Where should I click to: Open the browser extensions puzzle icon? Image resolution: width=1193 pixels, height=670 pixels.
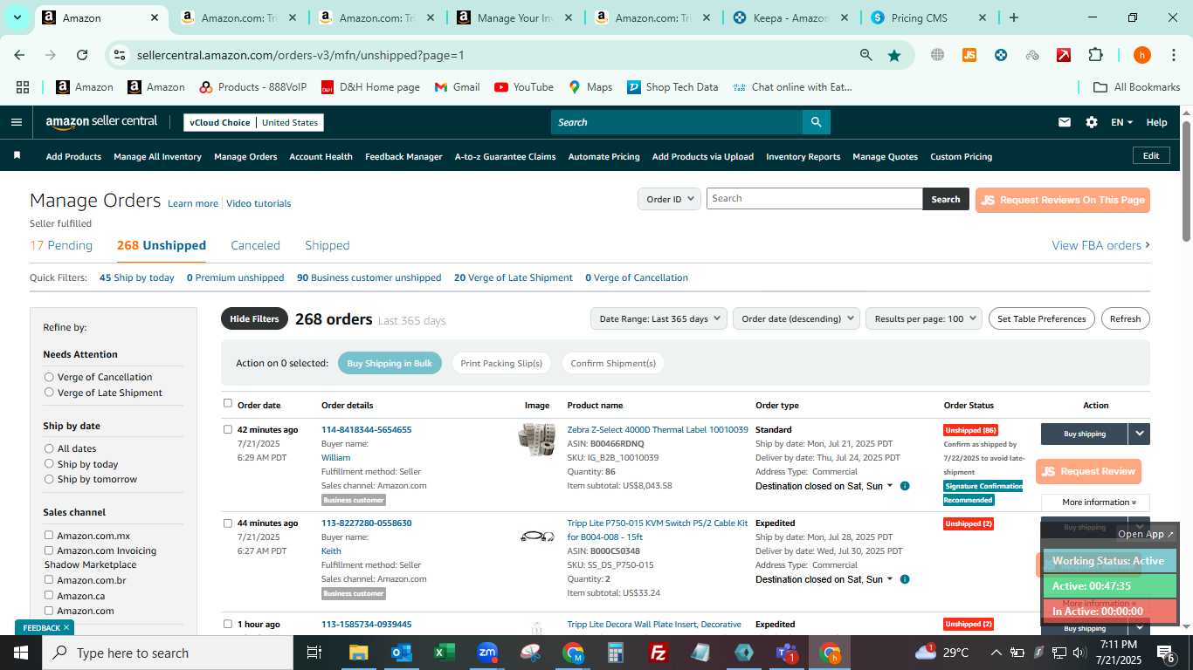[1095, 55]
